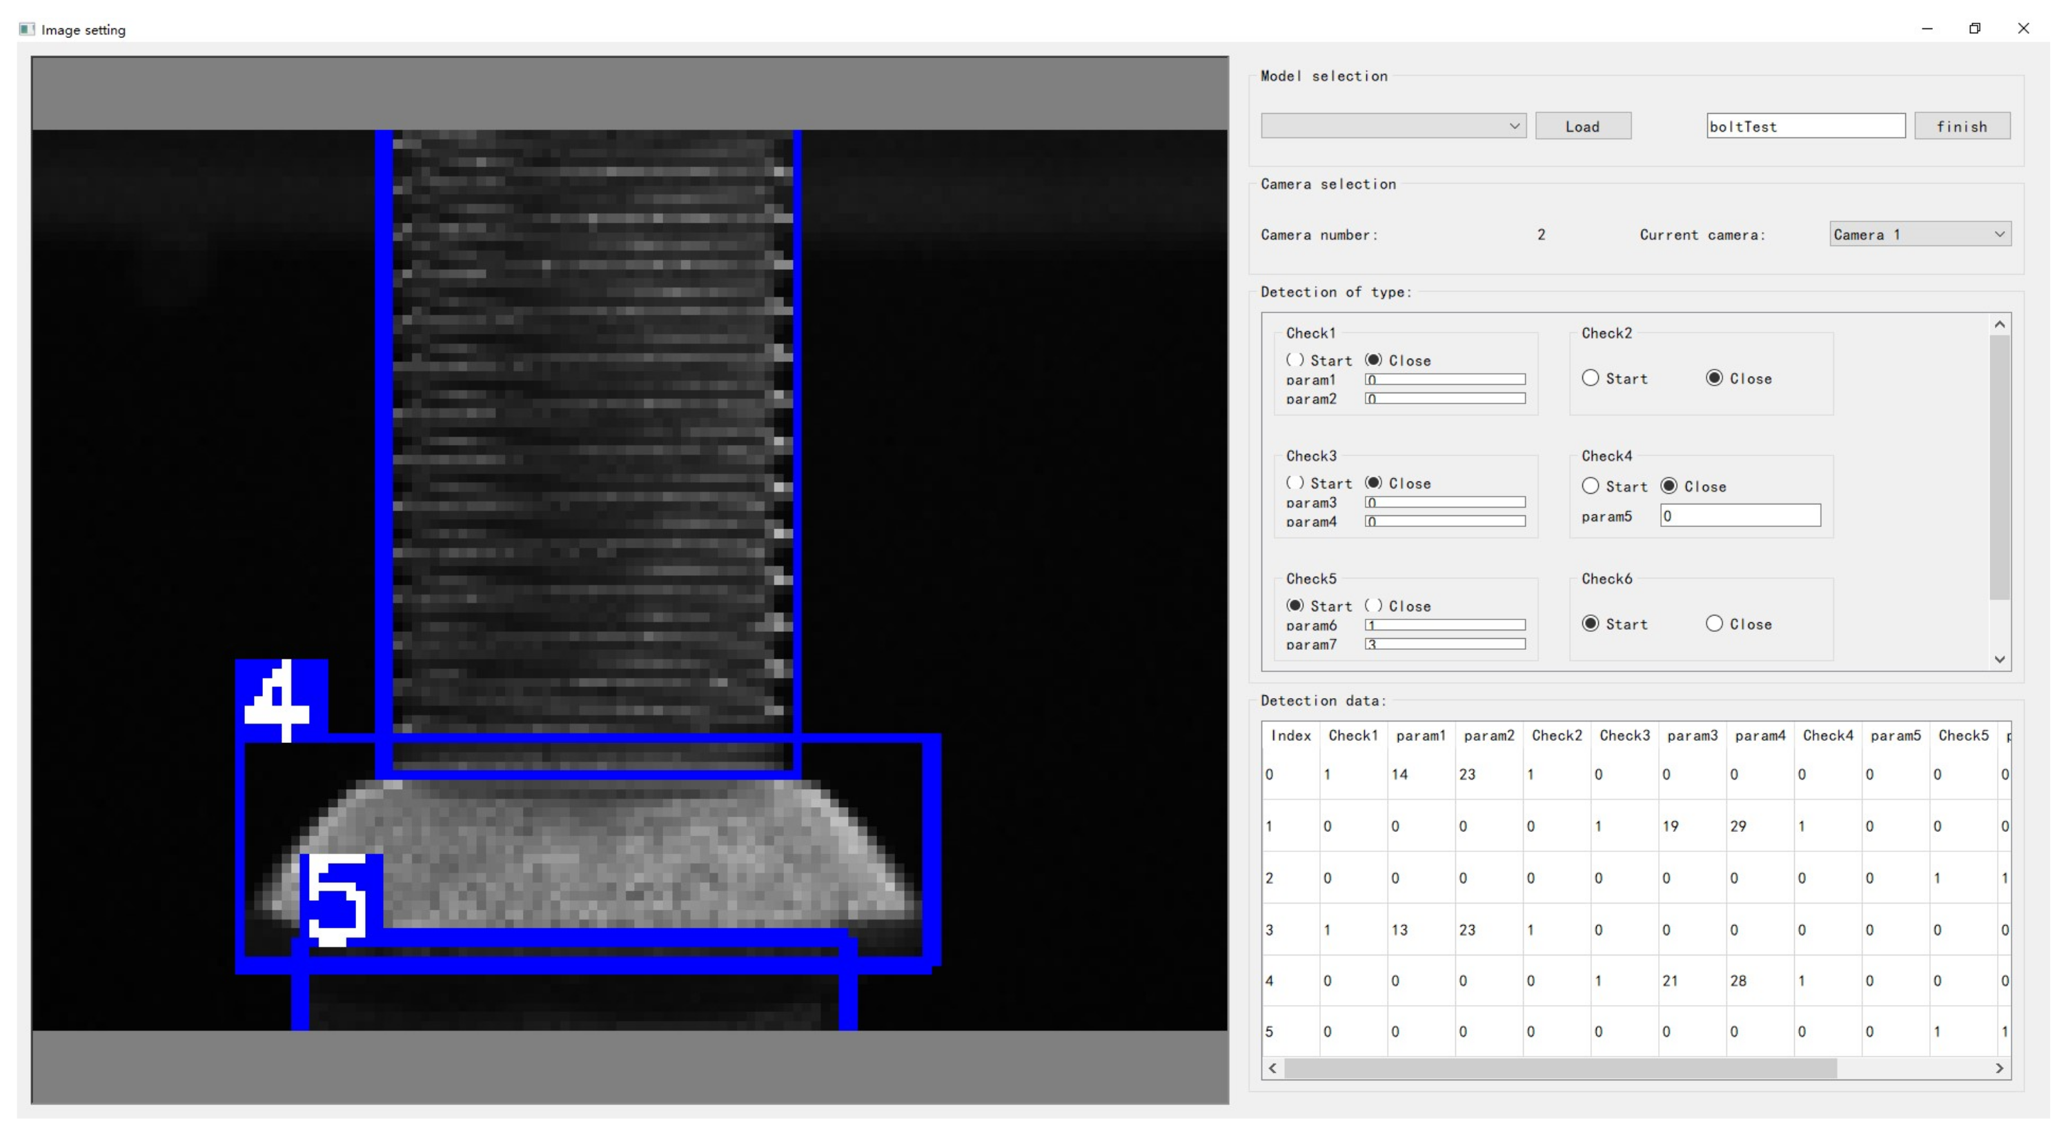This screenshot has height=1132, width=2066.
Task: Click left arrow of detection data scrollbar
Action: 1273,1068
